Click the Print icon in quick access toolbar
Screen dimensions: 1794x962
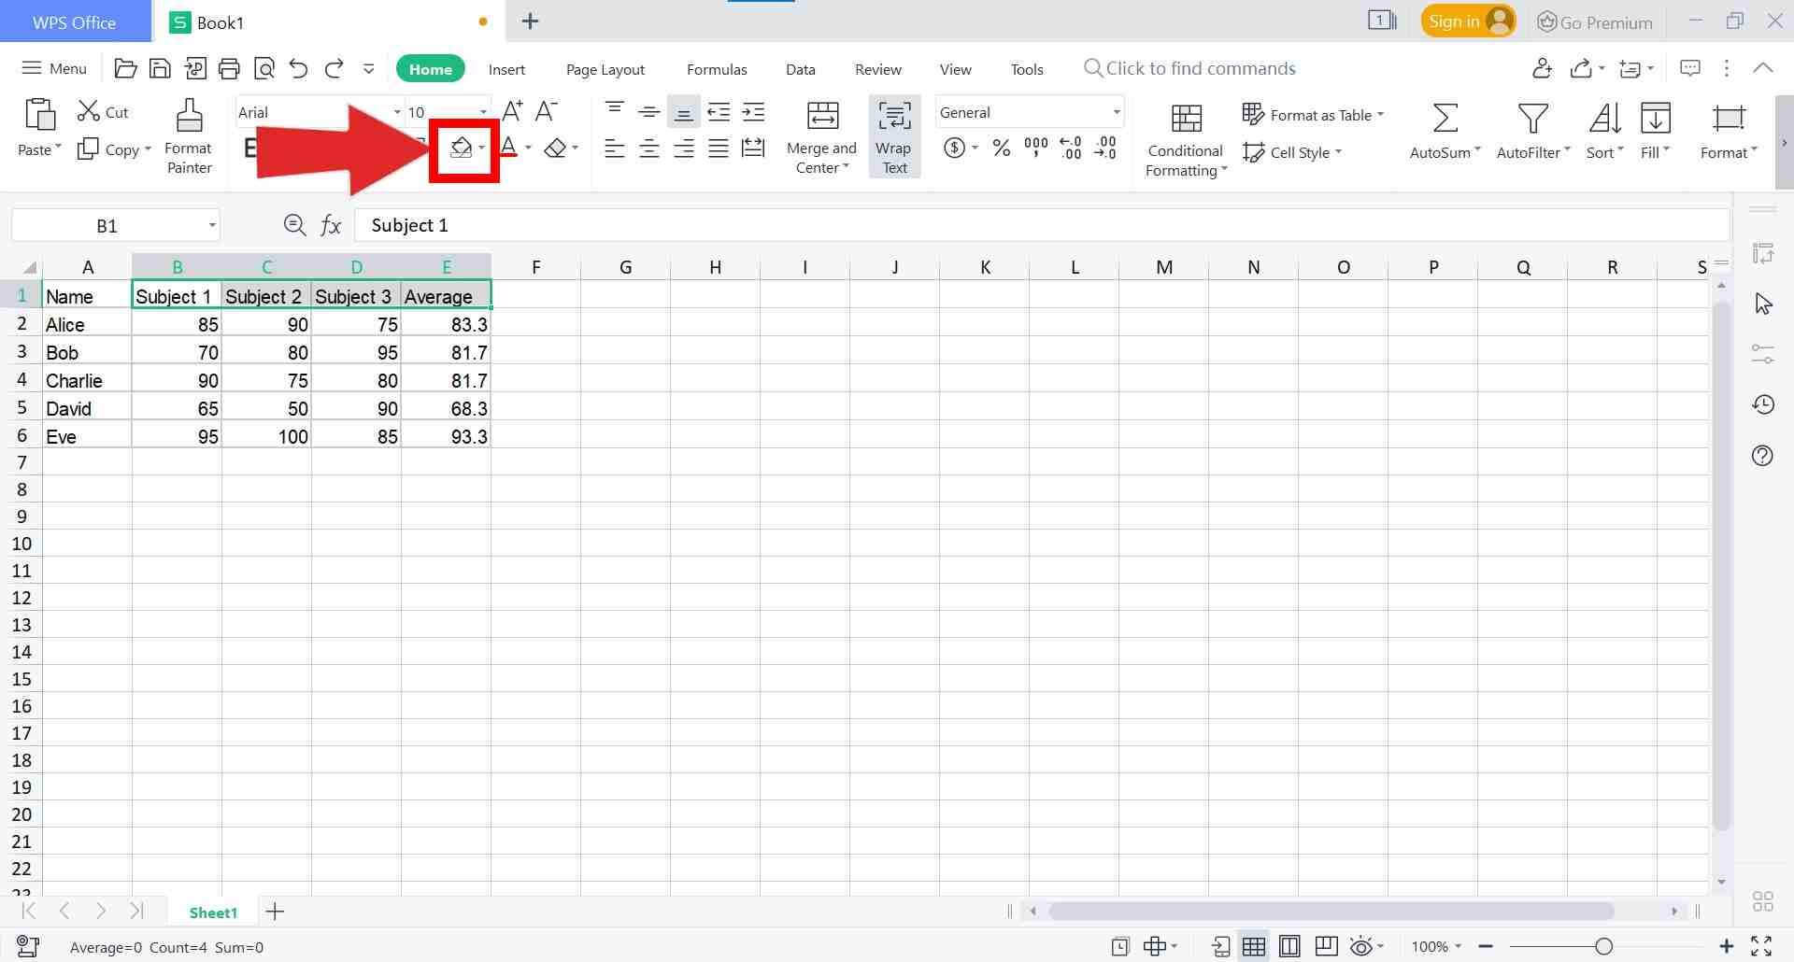[x=229, y=67]
